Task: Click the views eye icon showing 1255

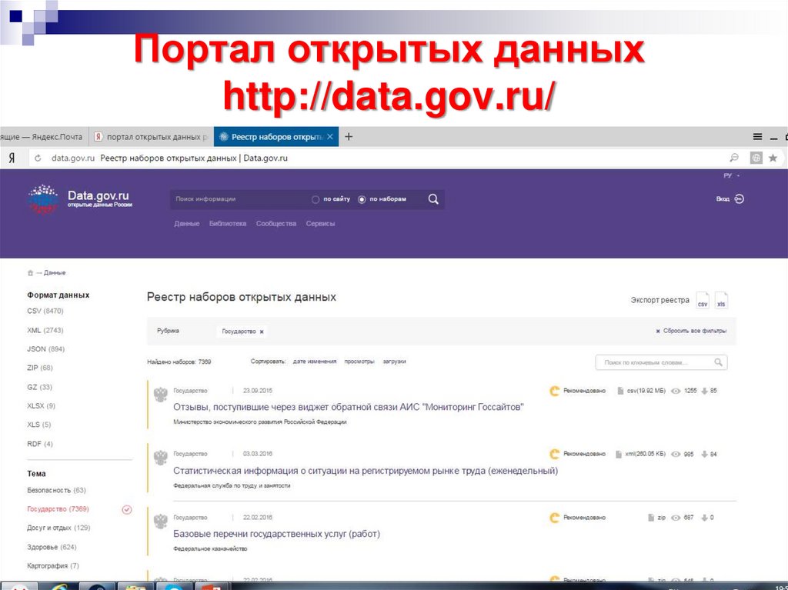Action: [x=676, y=391]
